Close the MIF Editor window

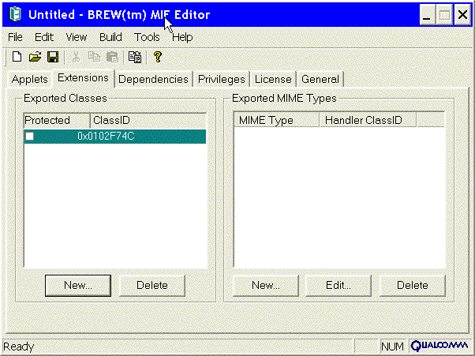(x=462, y=14)
